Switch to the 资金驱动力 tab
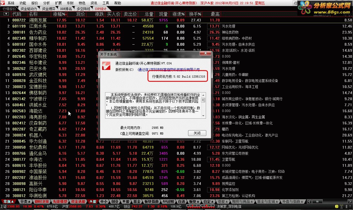The height and width of the screenshot is (210, 353). pyautogui.click(x=29, y=9)
